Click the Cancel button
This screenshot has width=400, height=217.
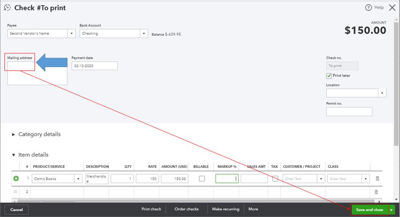tap(16, 210)
